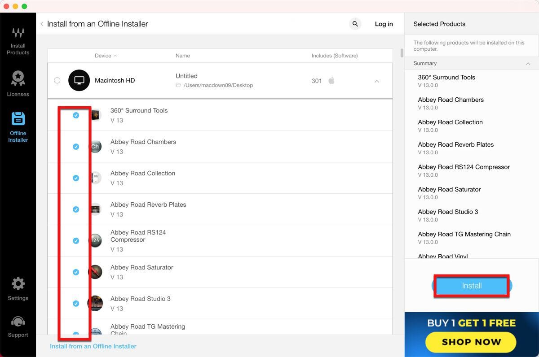This screenshot has height=357, width=539.
Task: Select Abbey Road Chambers in Summary
Action: click(451, 100)
